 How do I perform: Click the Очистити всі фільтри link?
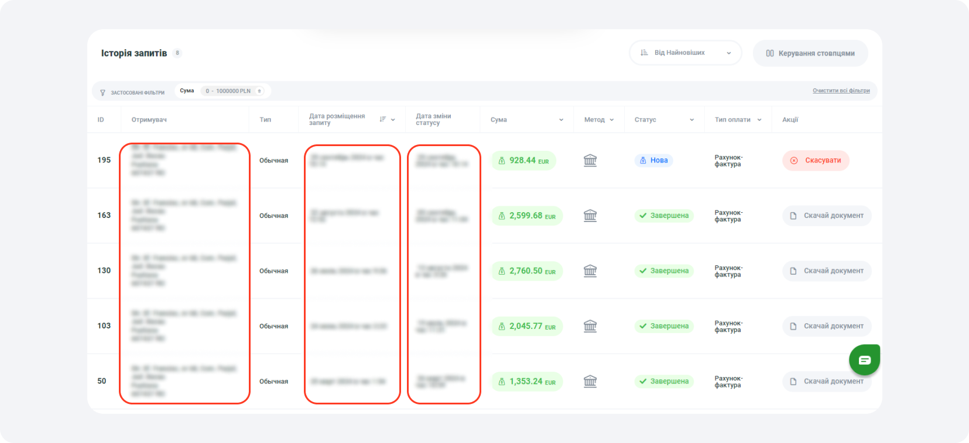(841, 91)
